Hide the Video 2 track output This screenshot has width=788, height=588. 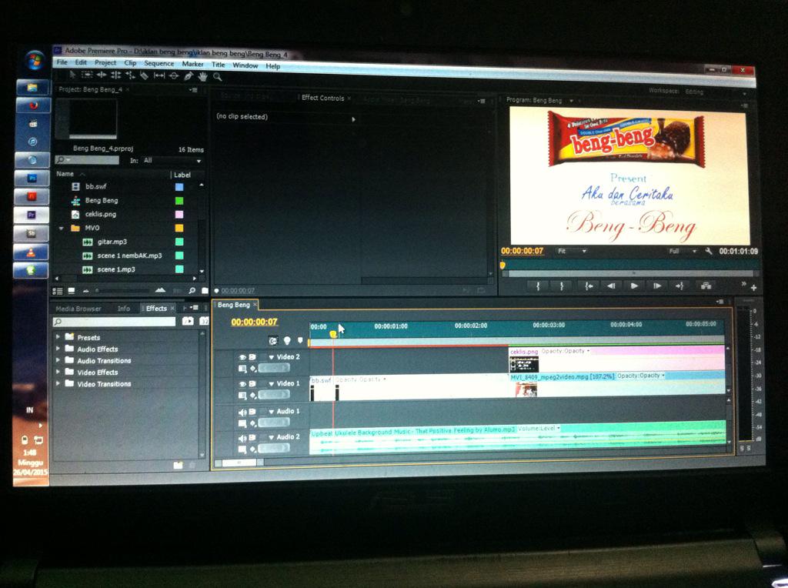point(242,357)
